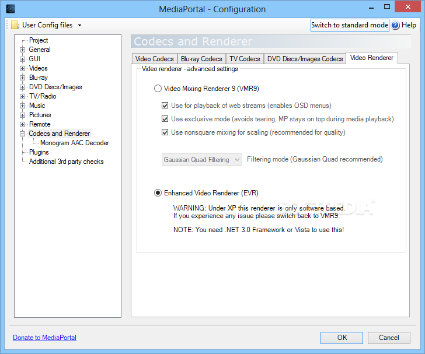Select GUI in the settings tree
The image size is (425, 354).
point(34,59)
